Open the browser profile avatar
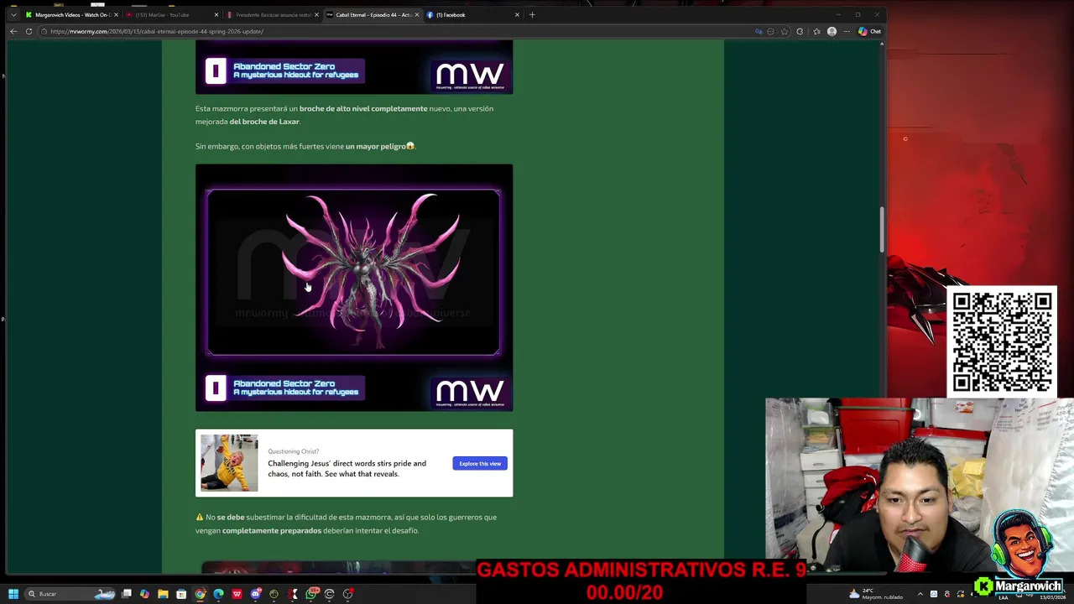Screen dimensions: 1074x604 [x=832, y=31]
